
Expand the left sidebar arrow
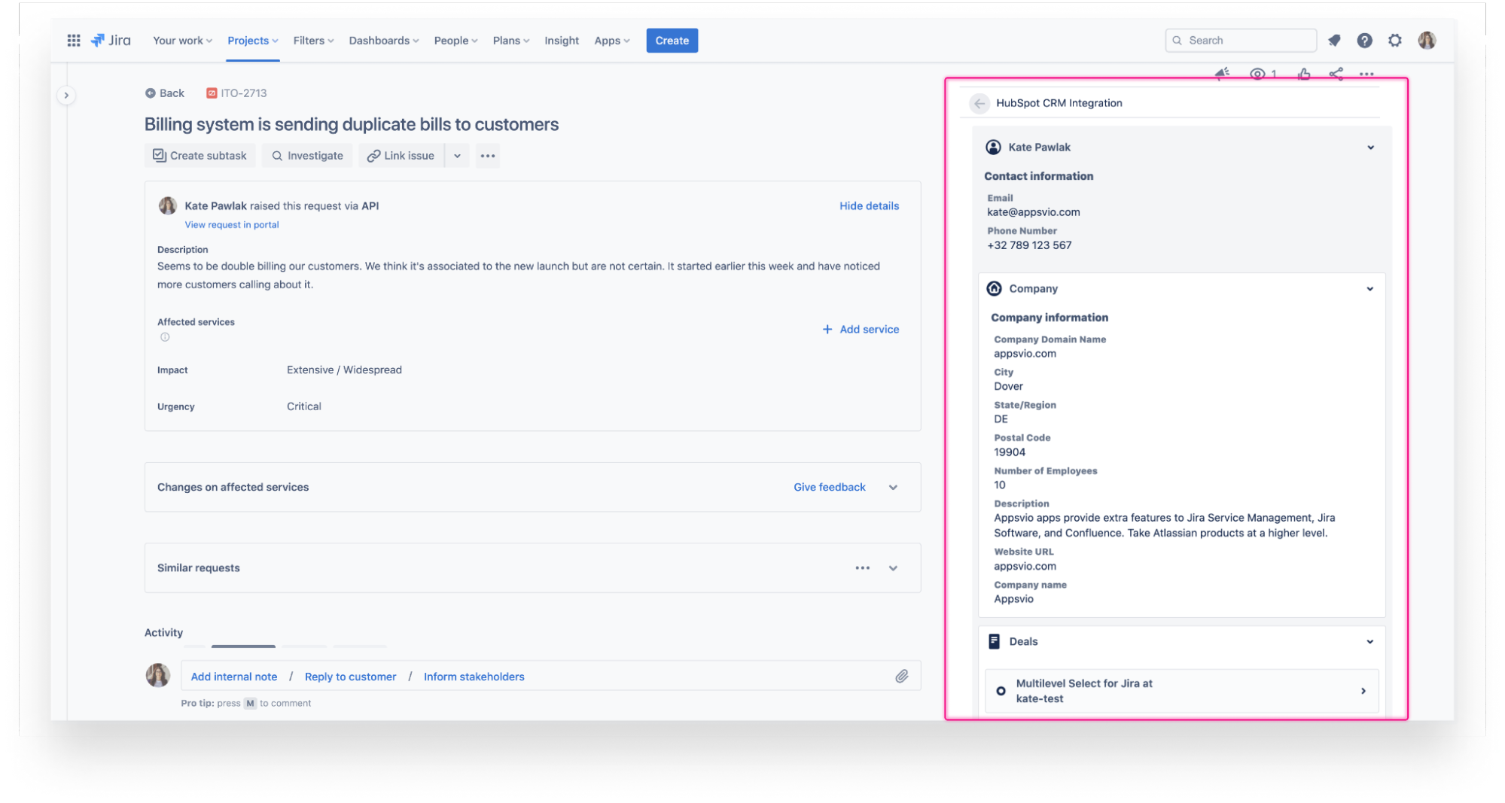pos(66,95)
